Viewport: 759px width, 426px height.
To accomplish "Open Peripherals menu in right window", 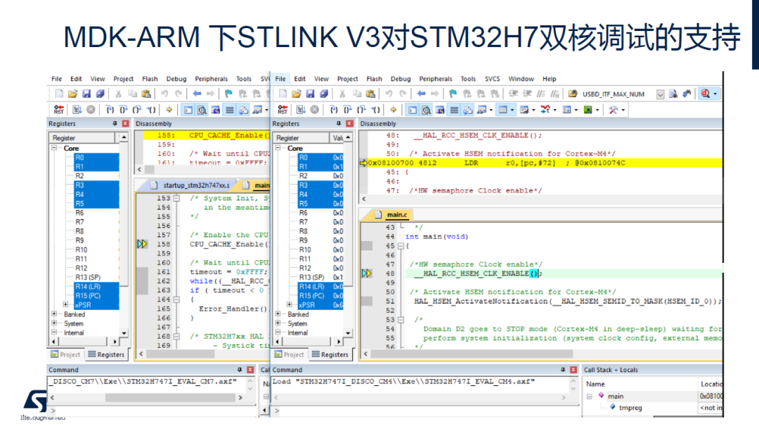I will [436, 79].
